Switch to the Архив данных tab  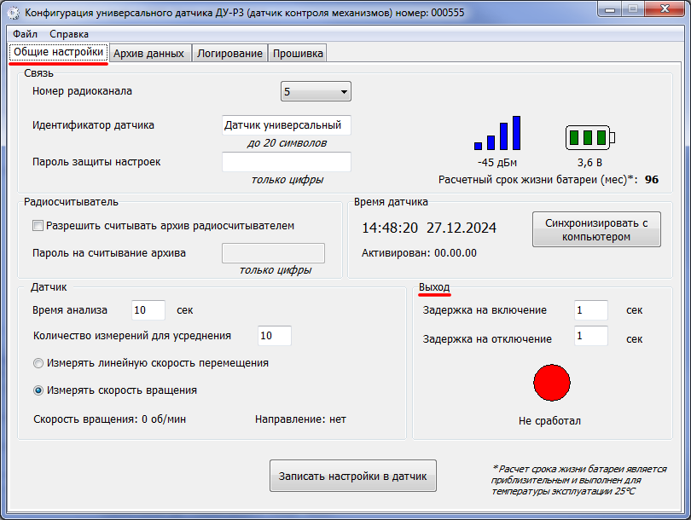tap(149, 53)
